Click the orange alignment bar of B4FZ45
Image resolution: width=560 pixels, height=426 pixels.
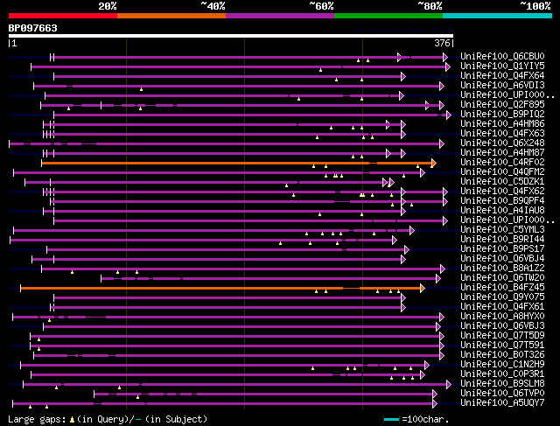[222, 288]
